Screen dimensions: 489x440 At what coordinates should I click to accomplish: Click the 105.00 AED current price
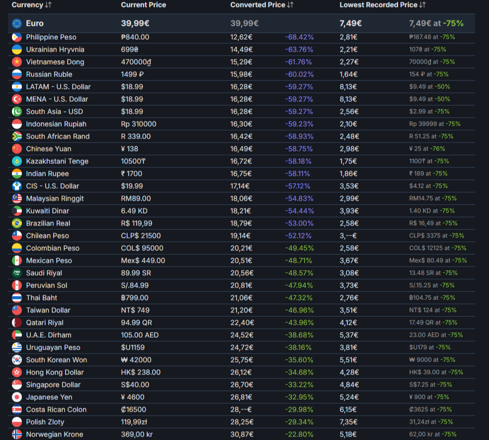[140, 335]
